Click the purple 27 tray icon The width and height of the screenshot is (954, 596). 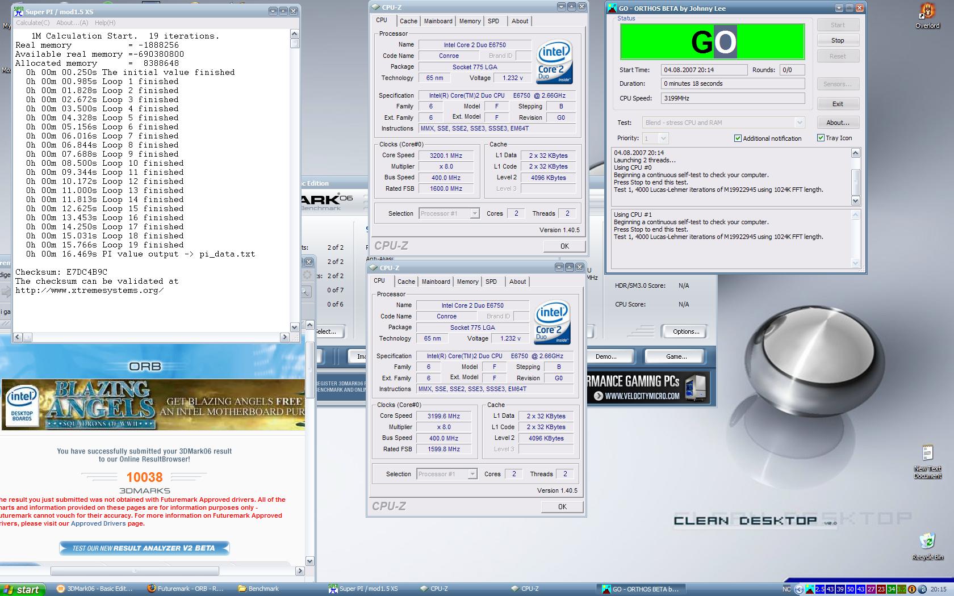coord(871,589)
